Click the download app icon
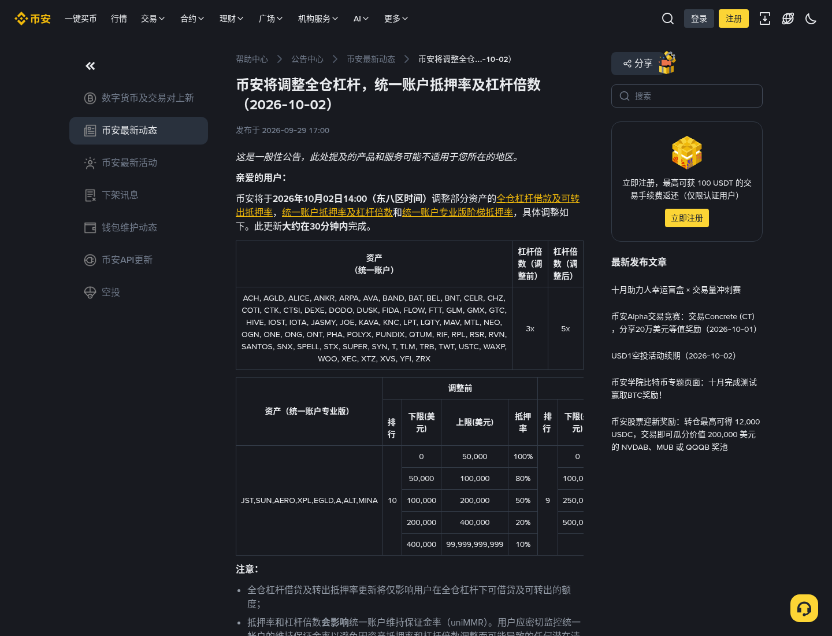The height and width of the screenshot is (636, 832). 765,19
